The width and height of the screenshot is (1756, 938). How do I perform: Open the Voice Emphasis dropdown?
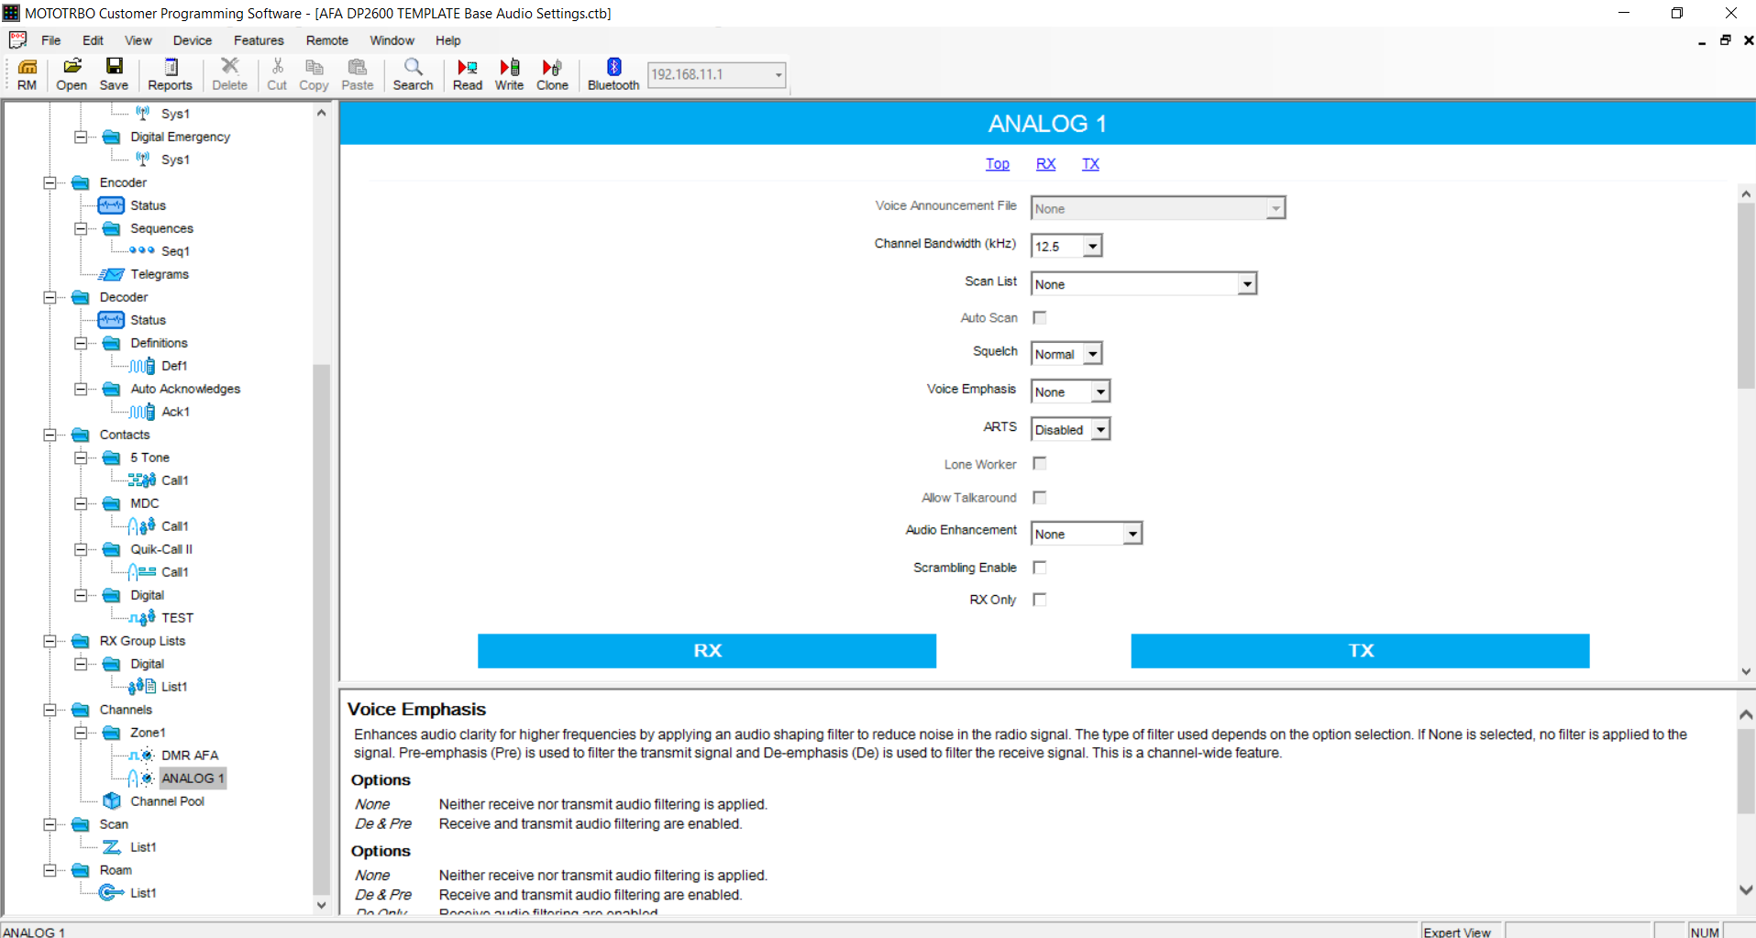click(x=1100, y=392)
